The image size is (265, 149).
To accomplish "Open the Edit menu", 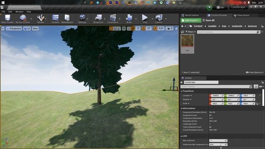I will [x=10, y=12].
